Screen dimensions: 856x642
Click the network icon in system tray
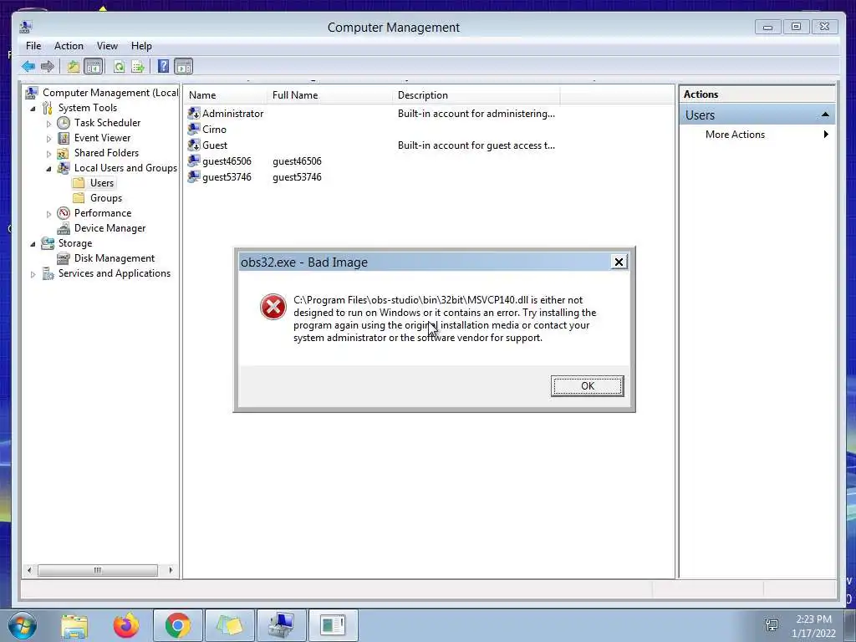point(772,625)
